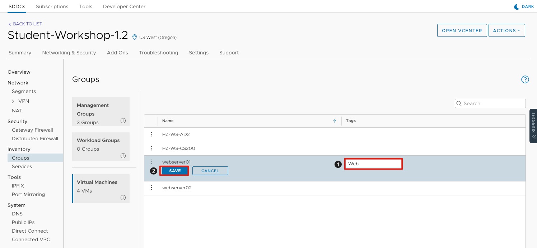Expand the SUPPORT side panel
The height and width of the screenshot is (248, 537).
[533, 126]
